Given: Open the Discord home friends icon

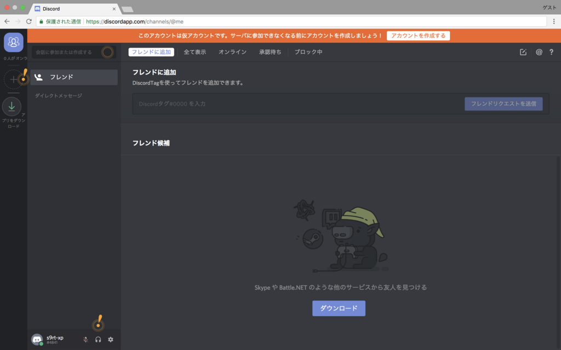Looking at the screenshot, I should pyautogui.click(x=14, y=42).
